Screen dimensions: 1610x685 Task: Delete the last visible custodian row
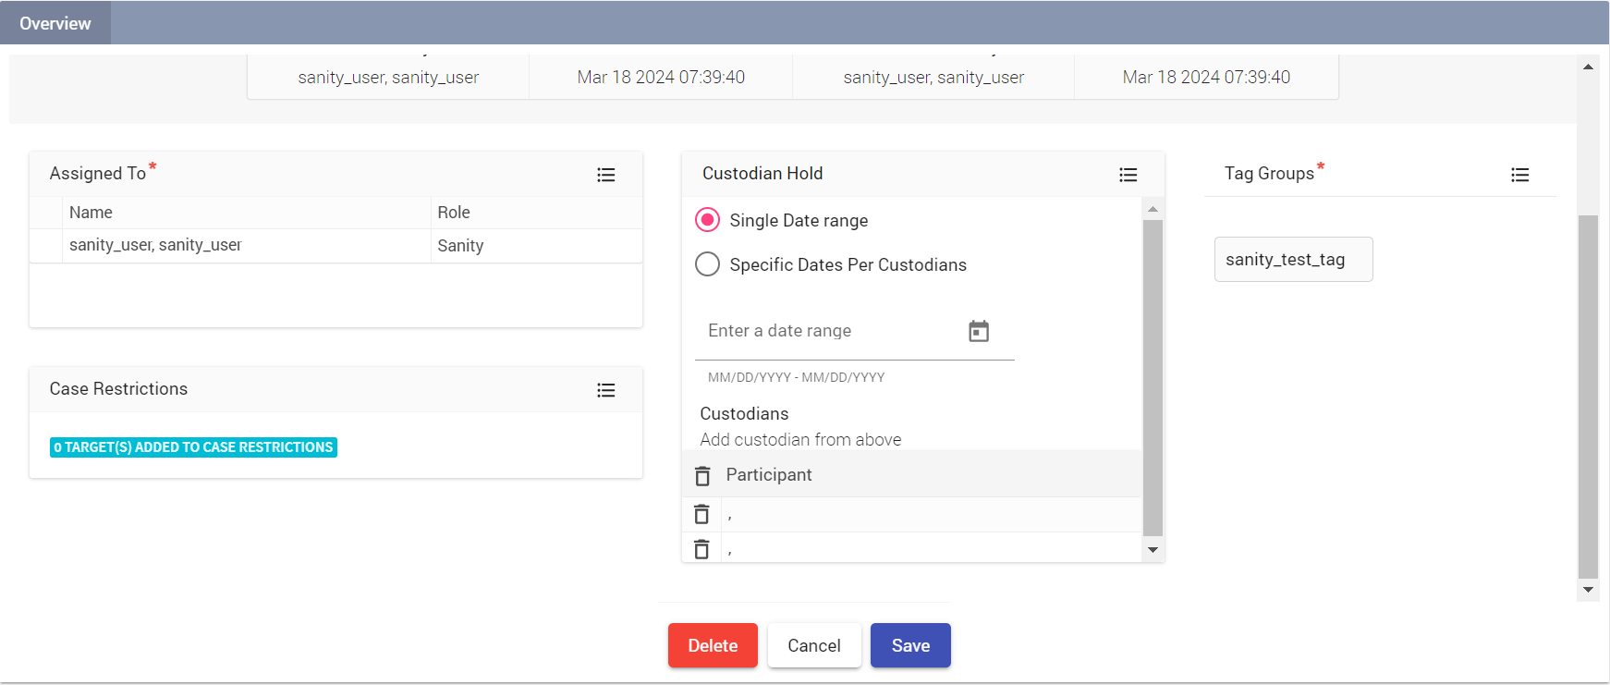click(x=701, y=549)
